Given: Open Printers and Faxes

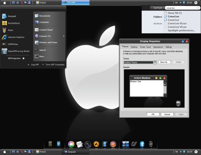Looking at the screenshot, I should click(x=46, y=42).
